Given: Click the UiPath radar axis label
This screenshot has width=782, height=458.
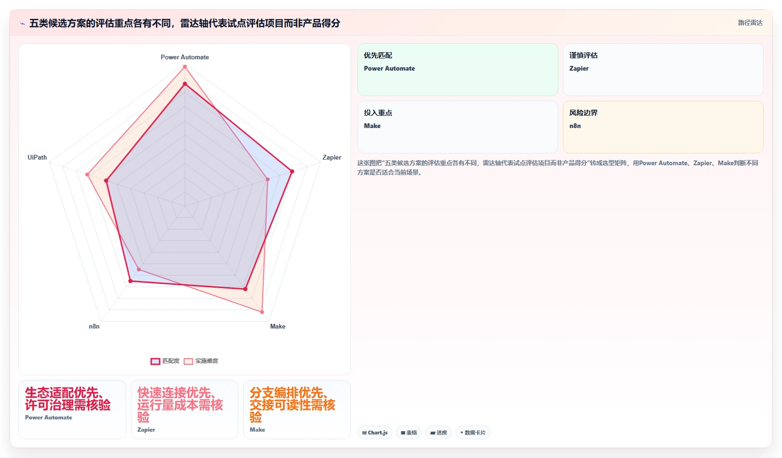Looking at the screenshot, I should click(37, 157).
